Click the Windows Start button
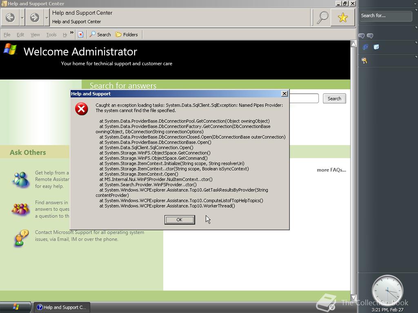Viewport: 418px width, 313px height. 16,307
